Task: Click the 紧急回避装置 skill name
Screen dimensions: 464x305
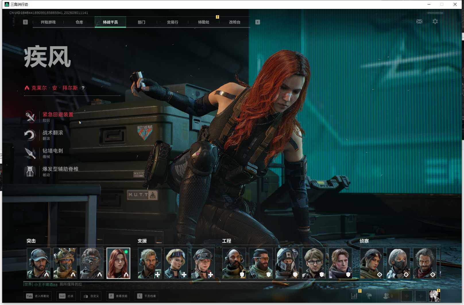Action: coord(58,114)
